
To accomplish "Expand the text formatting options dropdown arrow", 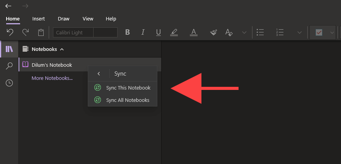I will 244,32.
